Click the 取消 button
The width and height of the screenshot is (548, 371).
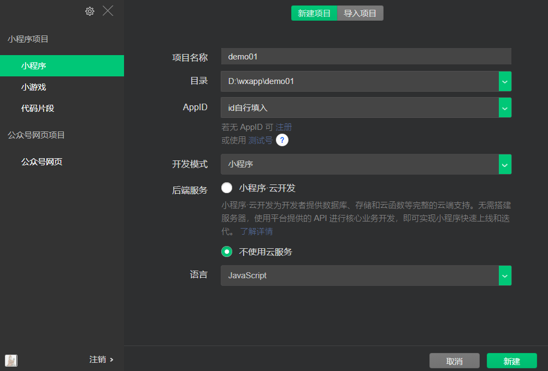coord(455,361)
